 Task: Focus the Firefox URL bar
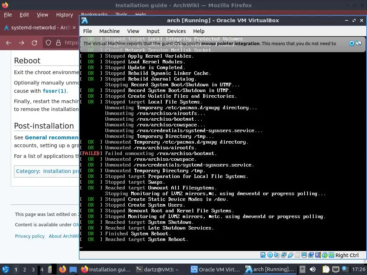tap(71, 43)
